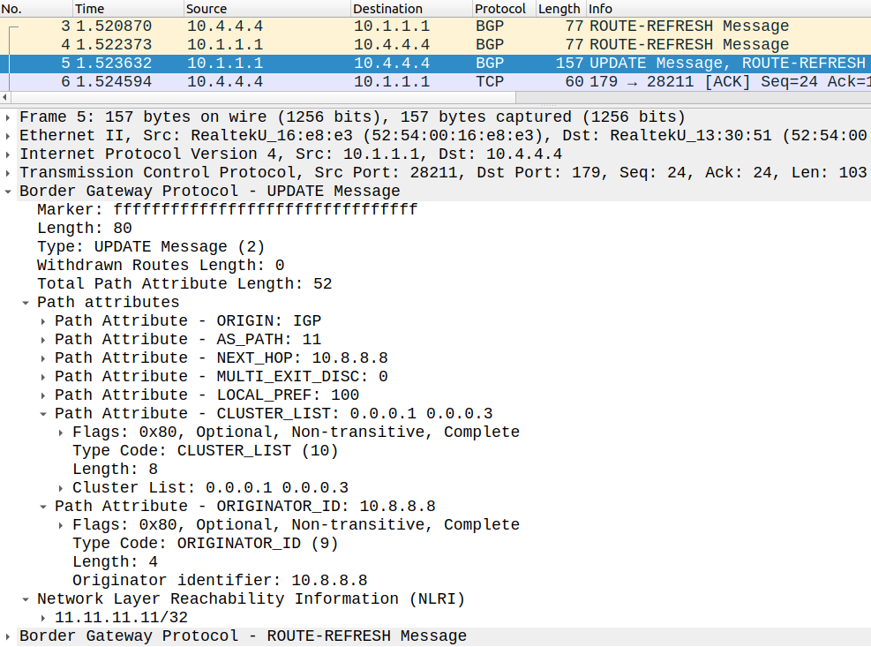Expand Path Attribute ORIGIN: IGP
The height and width of the screenshot is (647, 871).
[43, 321]
